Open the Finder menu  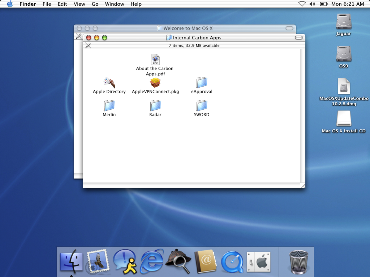pos(27,4)
